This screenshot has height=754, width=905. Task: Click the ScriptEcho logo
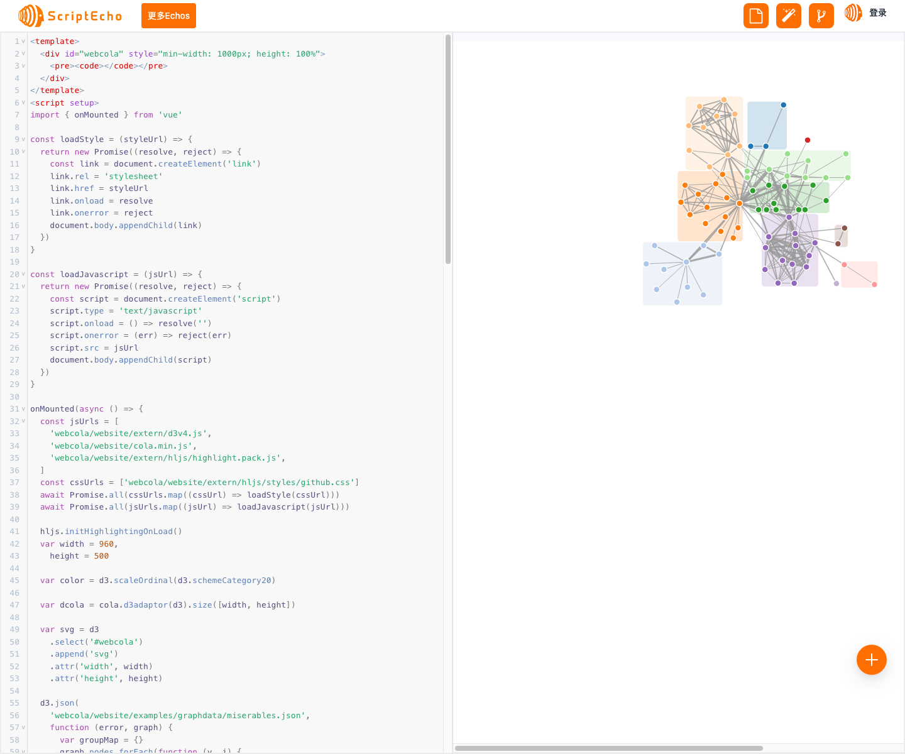coord(70,16)
